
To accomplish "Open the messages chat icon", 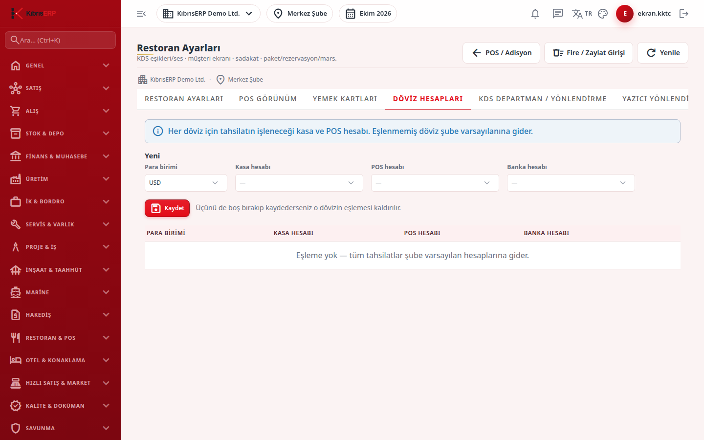I will 558,14.
